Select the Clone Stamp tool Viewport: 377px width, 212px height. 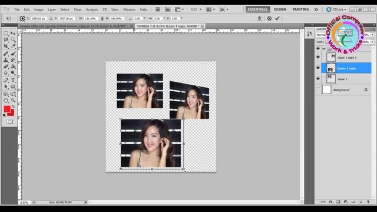(6, 60)
